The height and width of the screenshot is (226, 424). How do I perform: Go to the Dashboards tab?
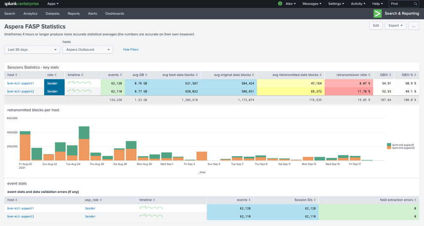pyautogui.click(x=115, y=14)
